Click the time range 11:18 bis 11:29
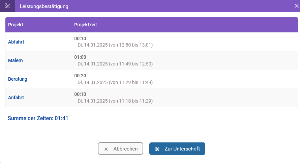This screenshot has height=163, width=300. pyautogui.click(x=131, y=101)
